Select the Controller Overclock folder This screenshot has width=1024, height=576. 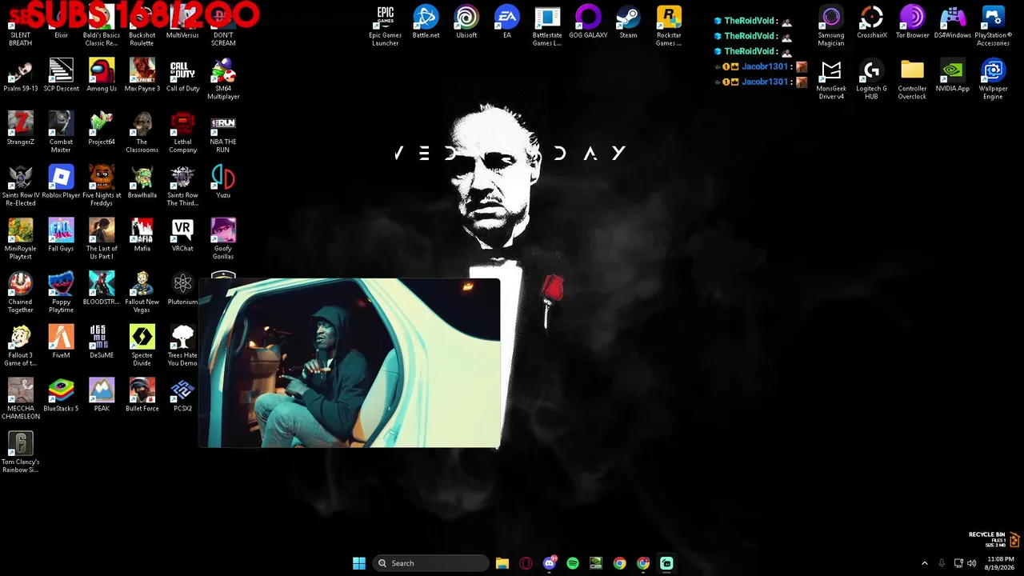point(912,79)
